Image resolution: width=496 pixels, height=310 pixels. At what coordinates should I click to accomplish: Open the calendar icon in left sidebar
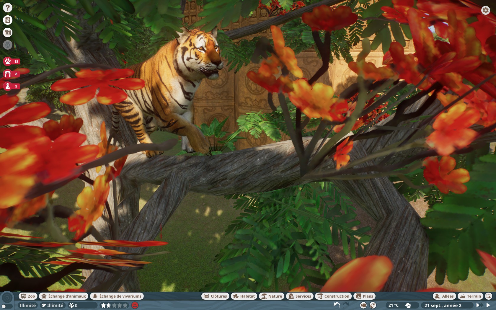[x=8, y=32]
